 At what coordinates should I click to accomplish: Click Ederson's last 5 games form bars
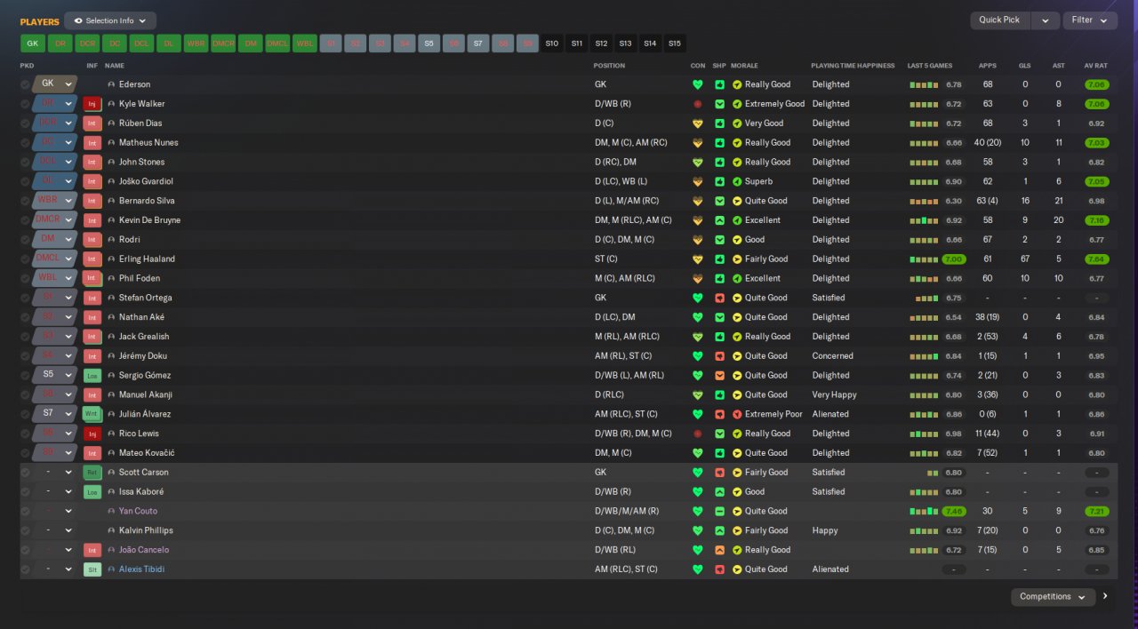pyautogui.click(x=924, y=85)
